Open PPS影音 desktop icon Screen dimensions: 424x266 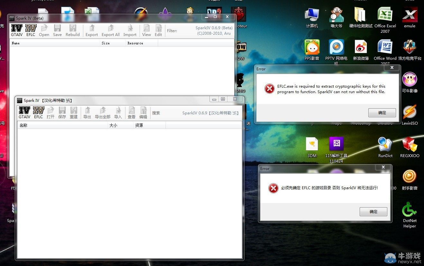pos(312,50)
